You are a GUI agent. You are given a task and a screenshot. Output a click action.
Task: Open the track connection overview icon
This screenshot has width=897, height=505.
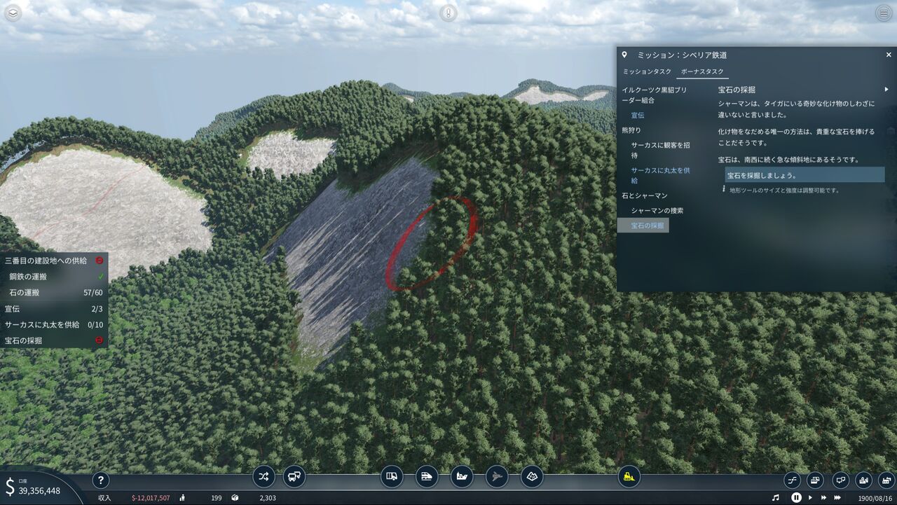(793, 480)
